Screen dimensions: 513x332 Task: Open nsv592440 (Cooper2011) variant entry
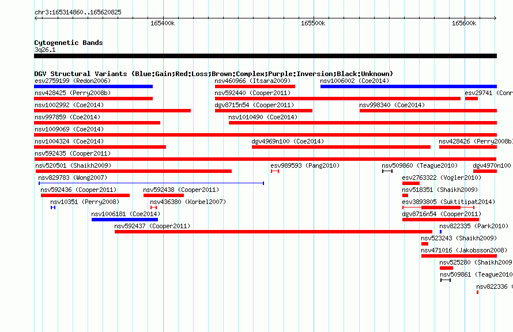(x=252, y=93)
